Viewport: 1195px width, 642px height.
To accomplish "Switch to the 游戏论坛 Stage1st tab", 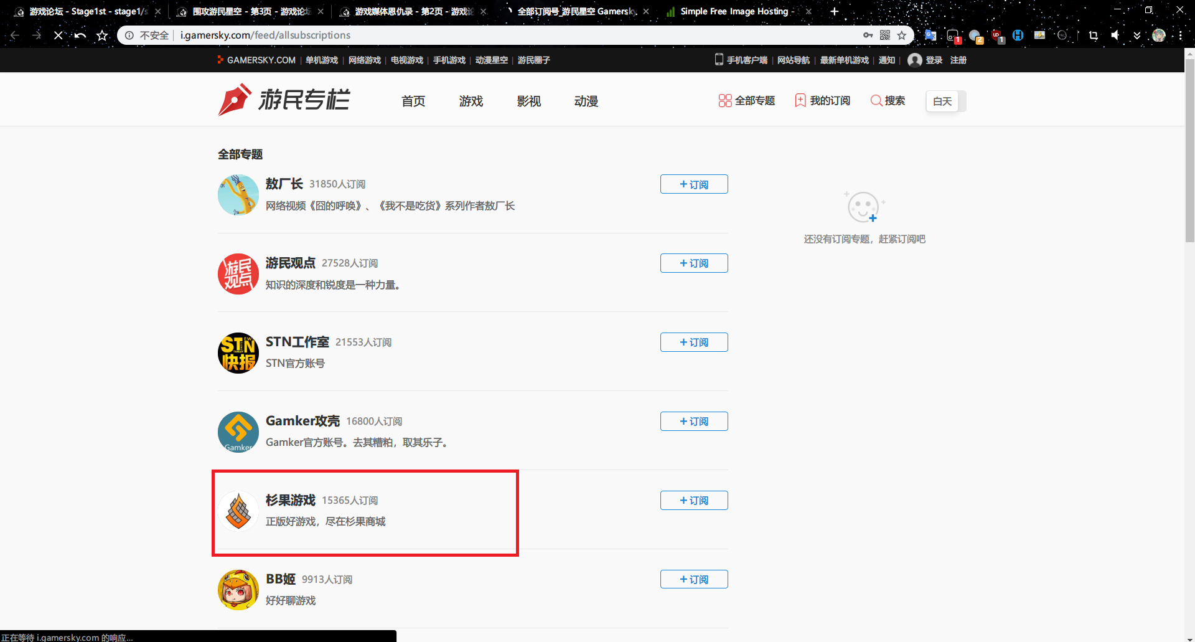I will pos(88,11).
